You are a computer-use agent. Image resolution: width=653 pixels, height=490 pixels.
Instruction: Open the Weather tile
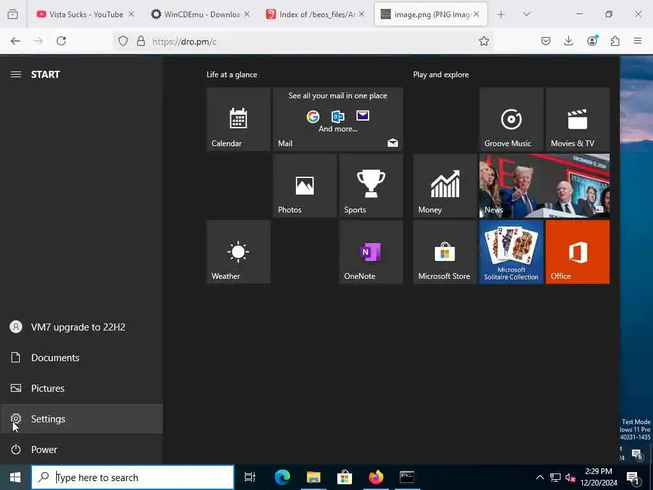238,252
